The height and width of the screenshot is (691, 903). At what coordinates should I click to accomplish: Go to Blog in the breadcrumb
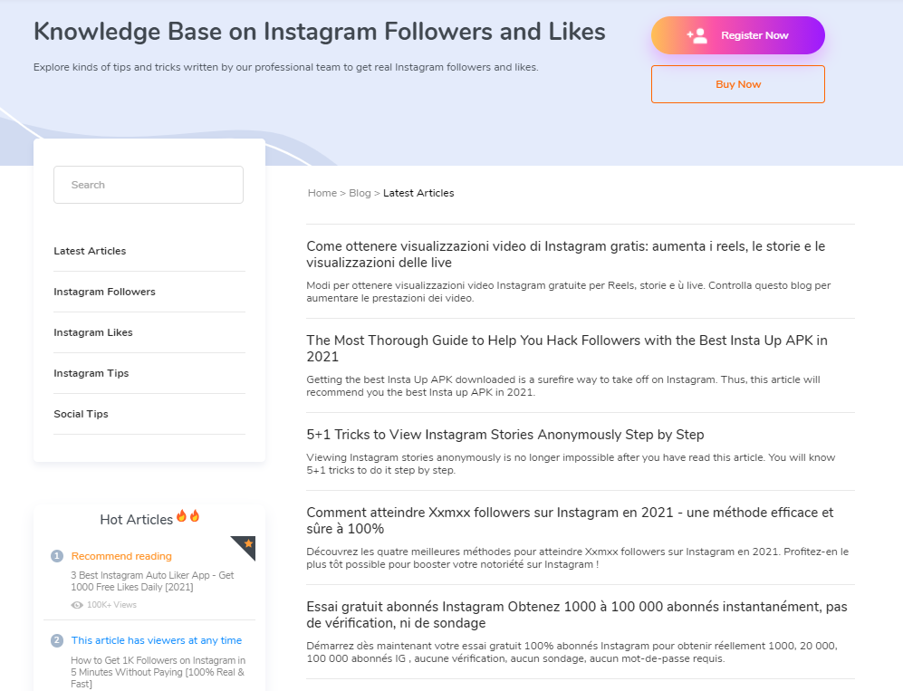360,193
